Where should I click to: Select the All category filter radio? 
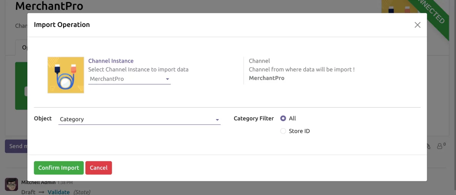click(x=283, y=118)
